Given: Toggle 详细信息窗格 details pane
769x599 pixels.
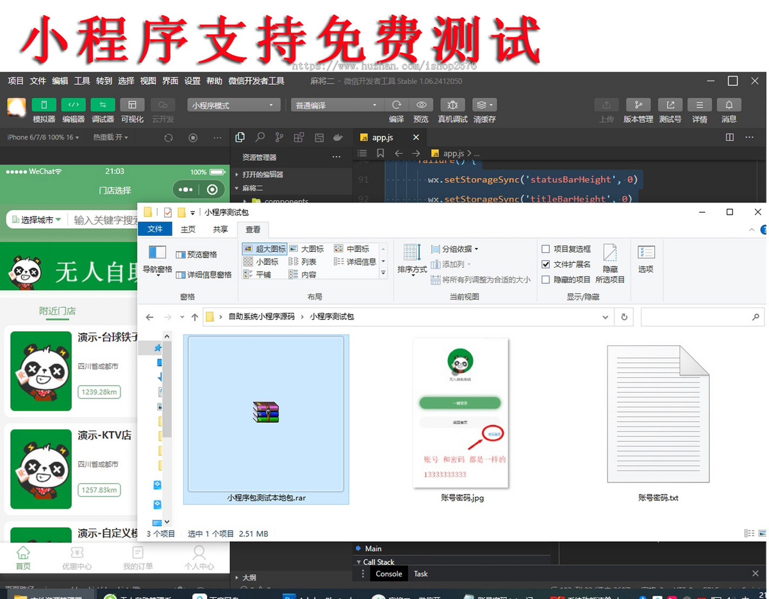Looking at the screenshot, I should click(x=204, y=274).
